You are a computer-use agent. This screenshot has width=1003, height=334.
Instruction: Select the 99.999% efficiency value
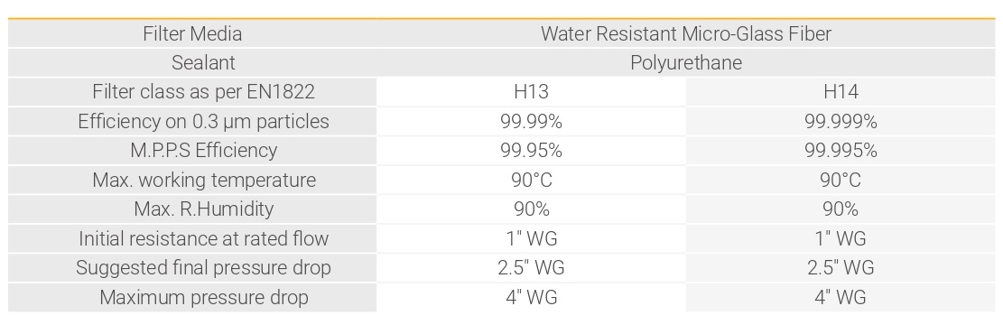coord(840,122)
